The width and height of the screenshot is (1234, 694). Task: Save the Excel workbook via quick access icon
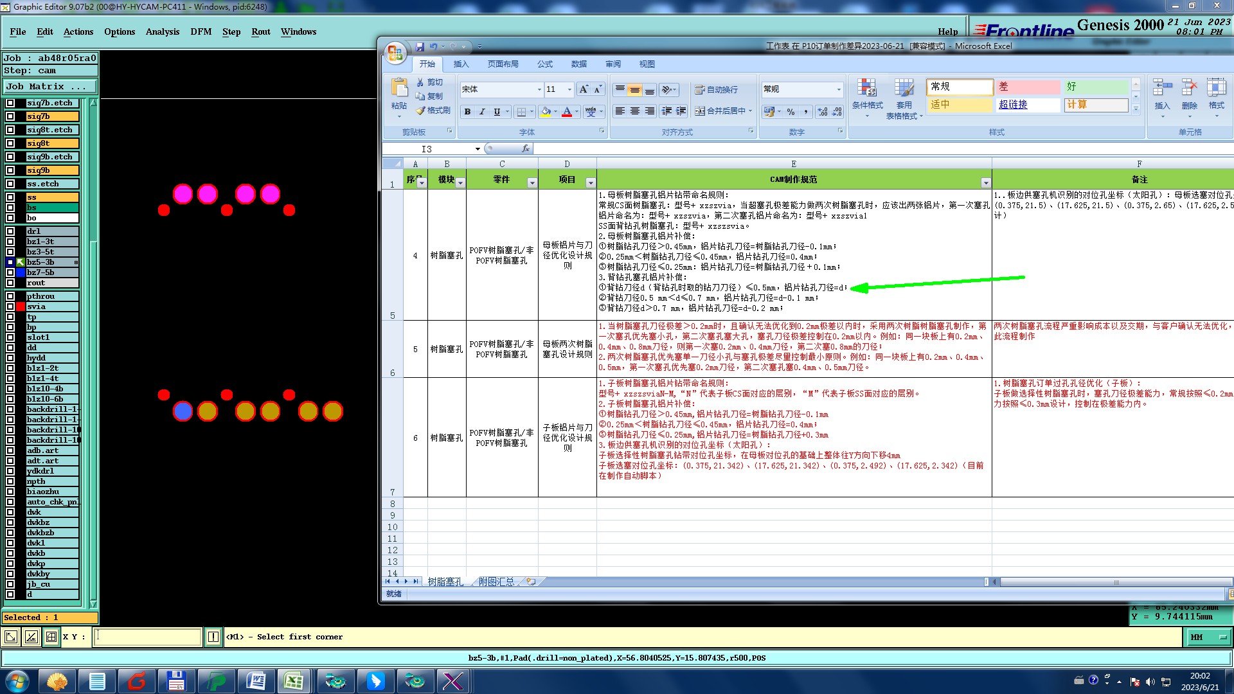pyautogui.click(x=420, y=47)
